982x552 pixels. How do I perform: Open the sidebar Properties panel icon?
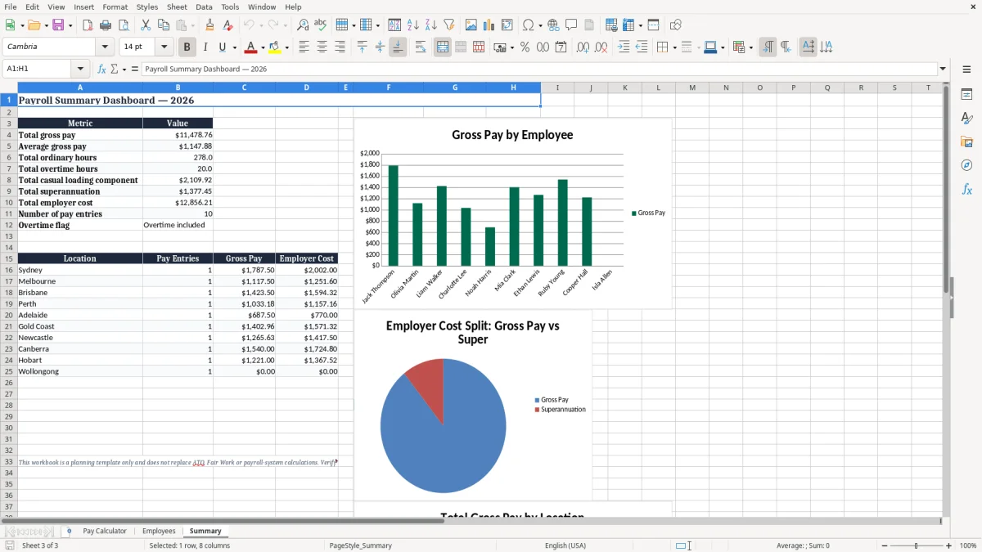[x=966, y=95]
